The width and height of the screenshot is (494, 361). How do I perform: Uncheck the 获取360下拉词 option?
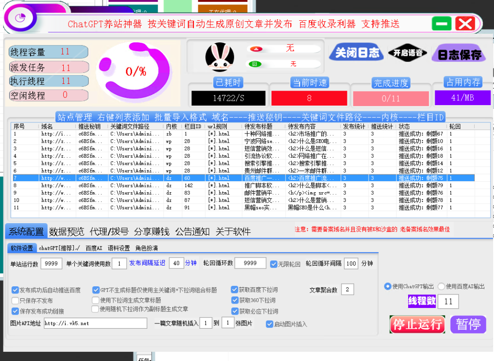coord(235,300)
